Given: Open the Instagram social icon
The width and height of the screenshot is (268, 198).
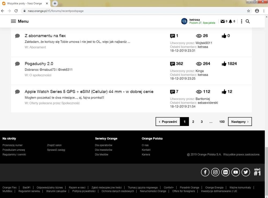Looking at the screenshot, I should pyautogui.click(x=215, y=172).
